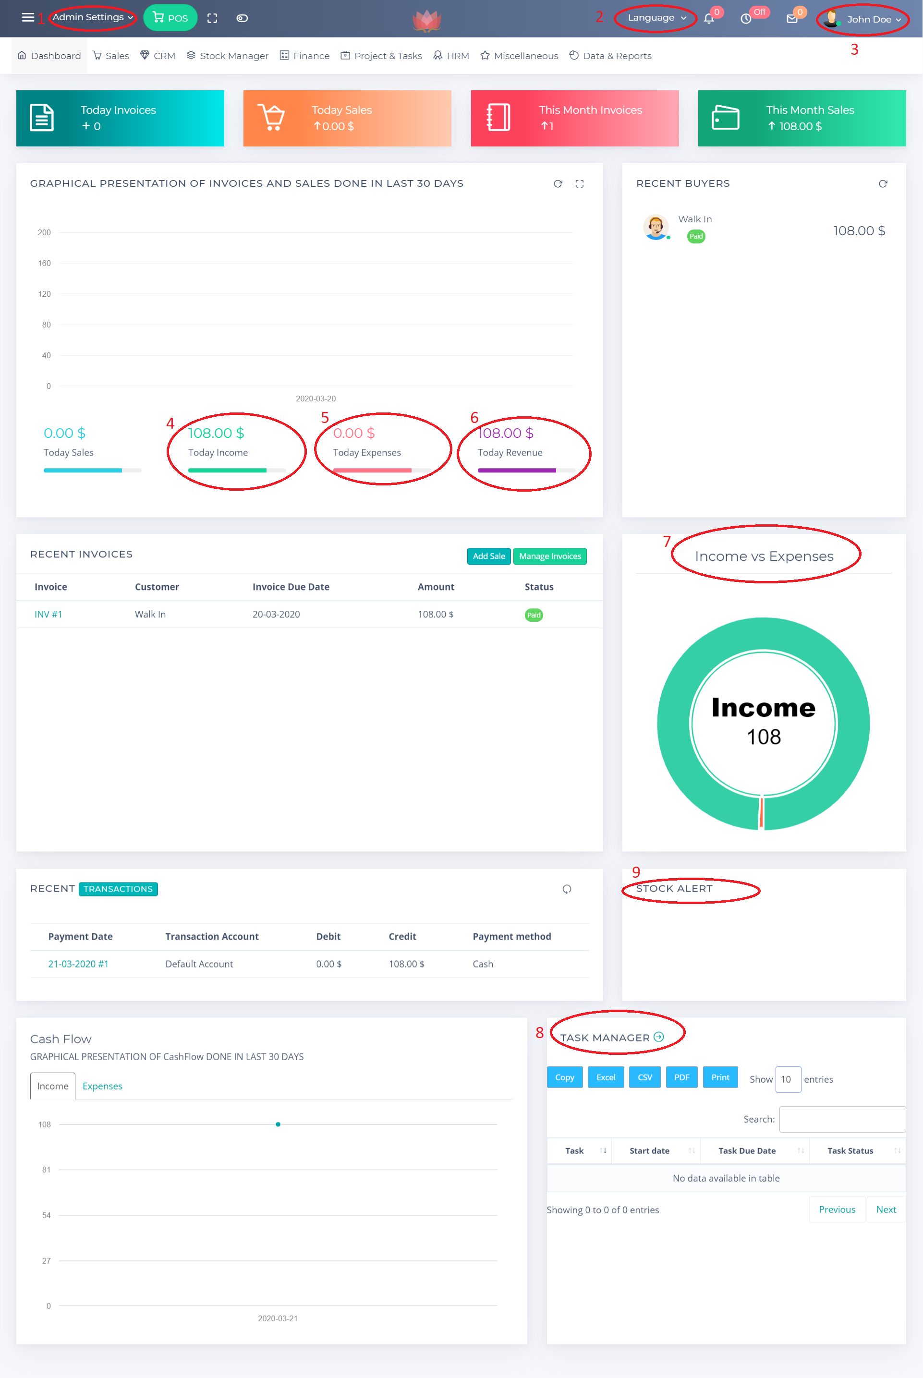Screen dimensions: 923x1378
Task: Switch to Expenses tab in Cash Flow
Action: (x=102, y=1086)
